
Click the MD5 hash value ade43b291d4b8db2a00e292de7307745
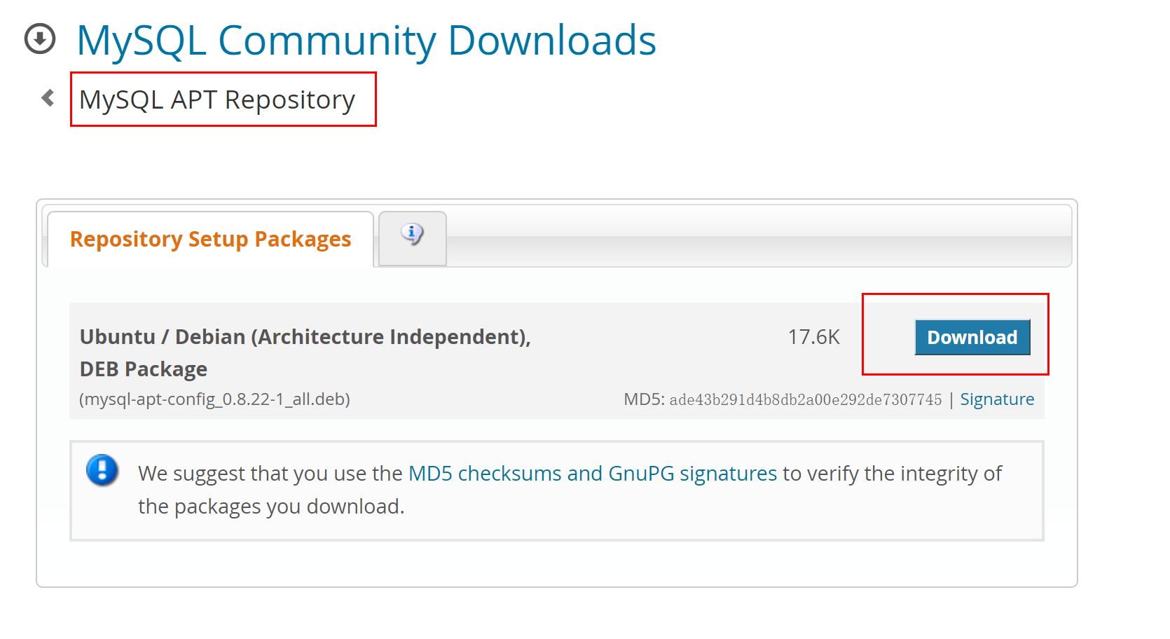tap(806, 399)
